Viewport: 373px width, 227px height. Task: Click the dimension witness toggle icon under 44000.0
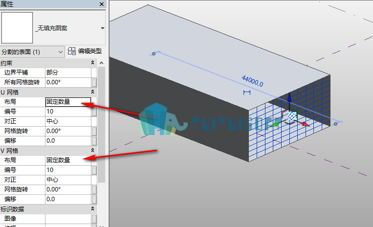pyautogui.click(x=247, y=93)
